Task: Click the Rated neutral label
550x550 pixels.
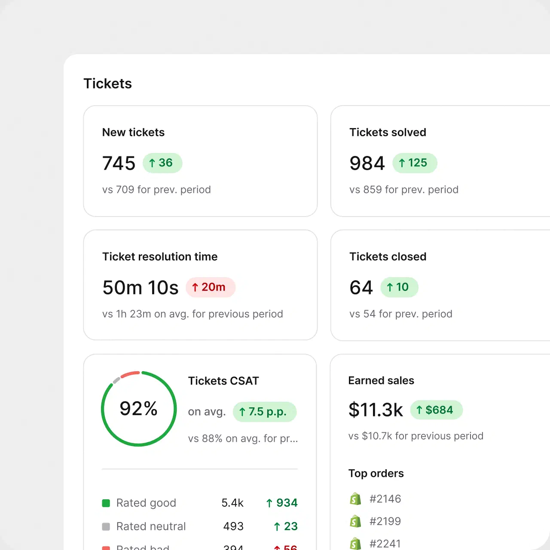Action: tap(151, 526)
